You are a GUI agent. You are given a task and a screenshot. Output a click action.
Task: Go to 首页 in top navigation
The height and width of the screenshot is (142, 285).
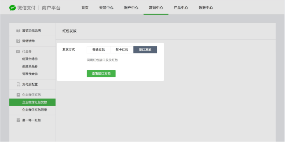coord(85,8)
